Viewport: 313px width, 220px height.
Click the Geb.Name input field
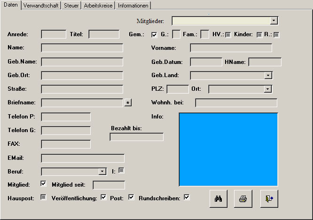(x=82, y=62)
